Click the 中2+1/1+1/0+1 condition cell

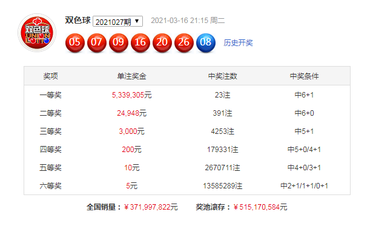click(x=304, y=186)
